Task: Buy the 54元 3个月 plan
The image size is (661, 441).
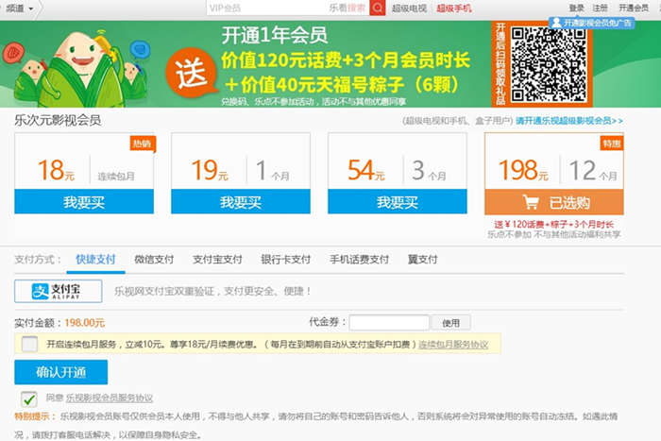Action: pyautogui.click(x=398, y=202)
